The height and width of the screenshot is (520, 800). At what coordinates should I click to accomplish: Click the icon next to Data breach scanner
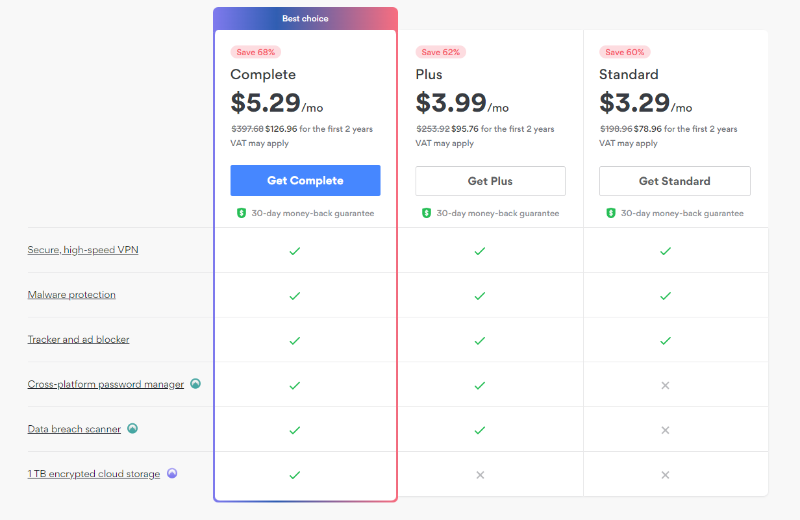click(132, 428)
